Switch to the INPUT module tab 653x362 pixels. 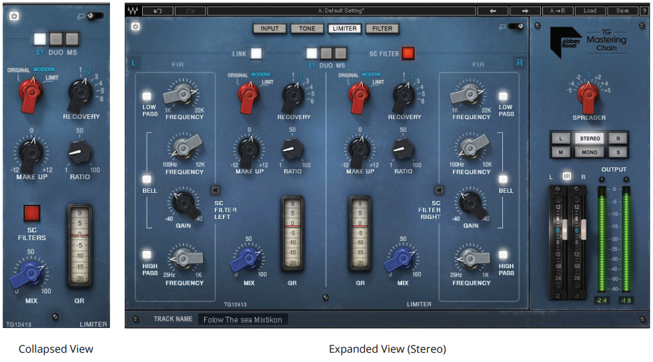click(269, 29)
